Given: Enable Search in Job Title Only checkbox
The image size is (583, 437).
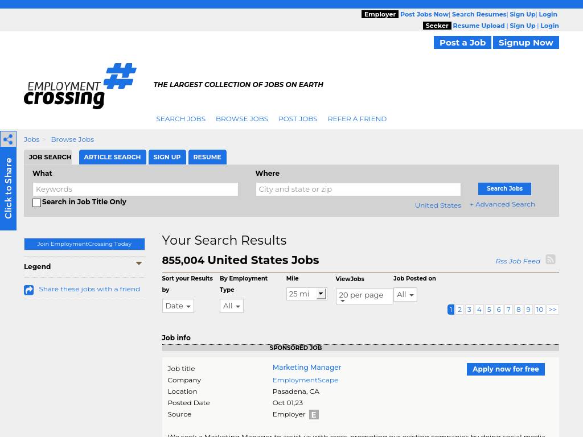Looking at the screenshot, I should [x=37, y=203].
